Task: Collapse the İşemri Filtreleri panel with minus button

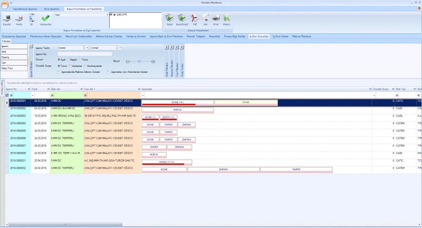Action: [31, 46]
